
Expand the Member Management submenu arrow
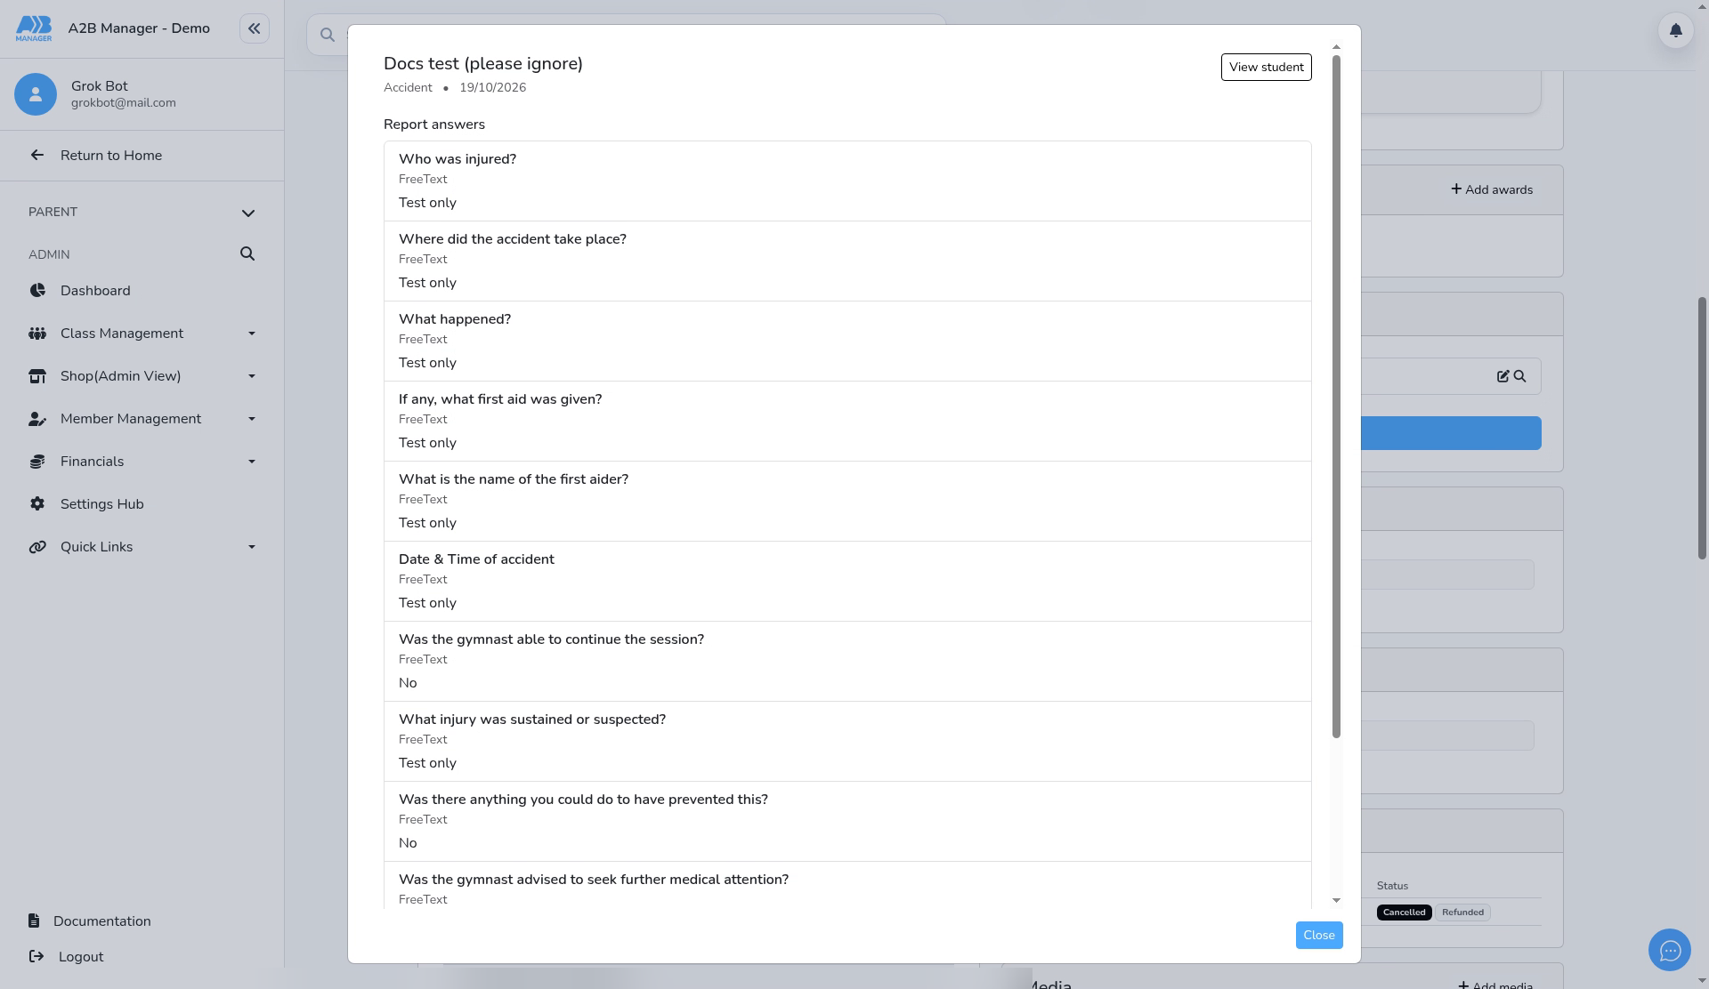click(x=252, y=419)
